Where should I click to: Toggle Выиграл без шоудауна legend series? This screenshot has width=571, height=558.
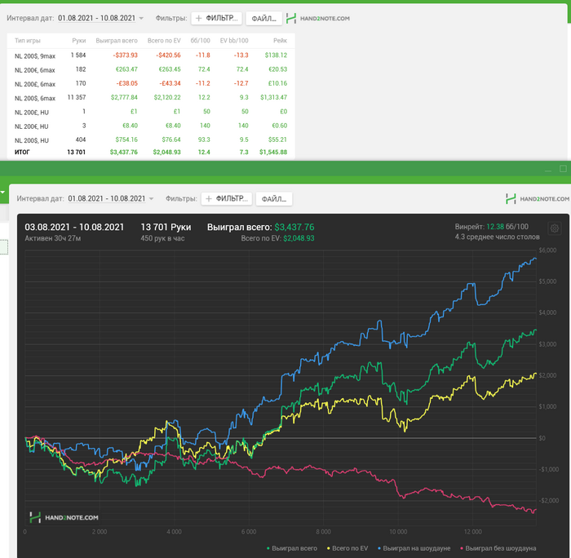coord(498,548)
